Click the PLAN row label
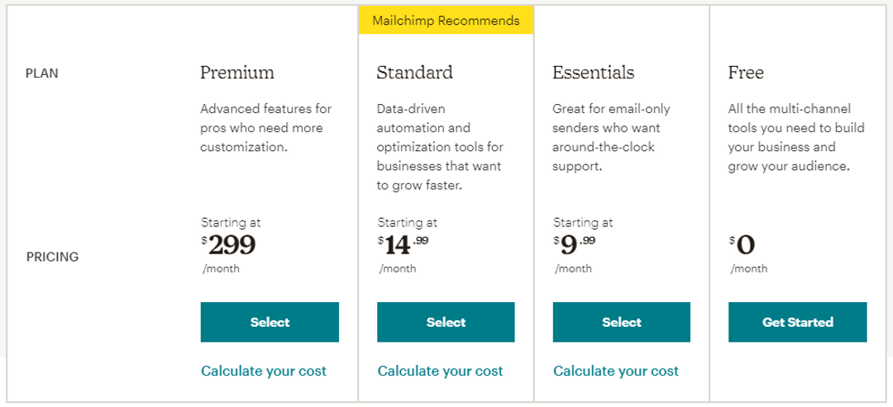The width and height of the screenshot is (893, 407). [x=42, y=74]
